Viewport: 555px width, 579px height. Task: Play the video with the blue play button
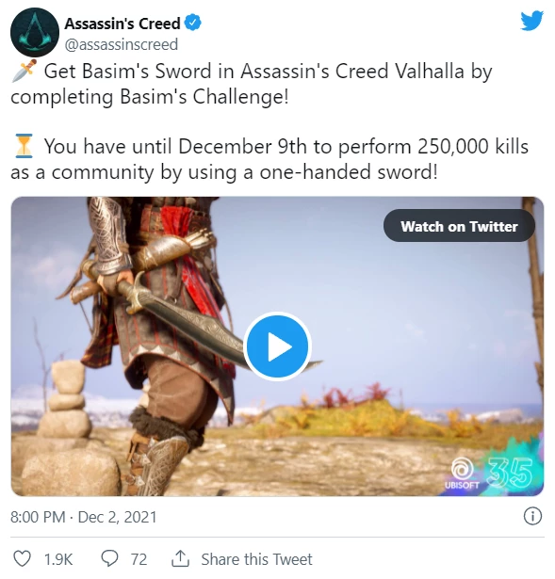(277, 346)
